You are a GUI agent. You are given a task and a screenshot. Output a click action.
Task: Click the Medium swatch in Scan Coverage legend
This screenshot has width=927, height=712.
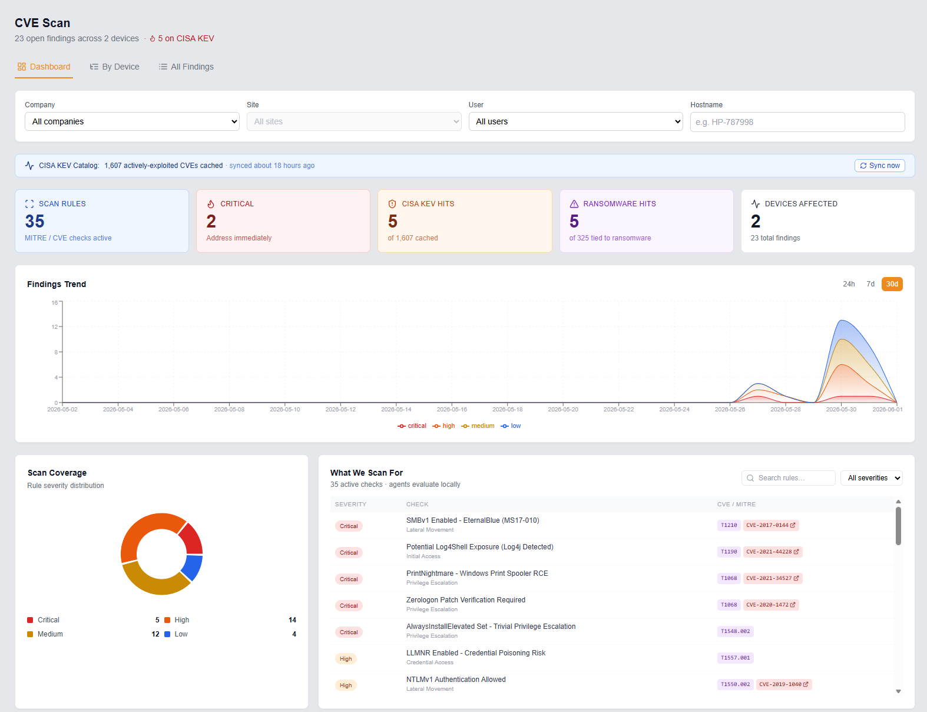pyautogui.click(x=30, y=634)
